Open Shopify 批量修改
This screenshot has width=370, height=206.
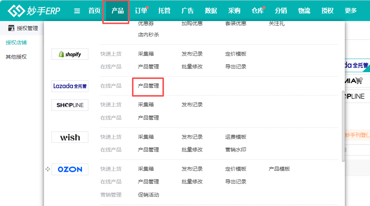click(x=192, y=67)
